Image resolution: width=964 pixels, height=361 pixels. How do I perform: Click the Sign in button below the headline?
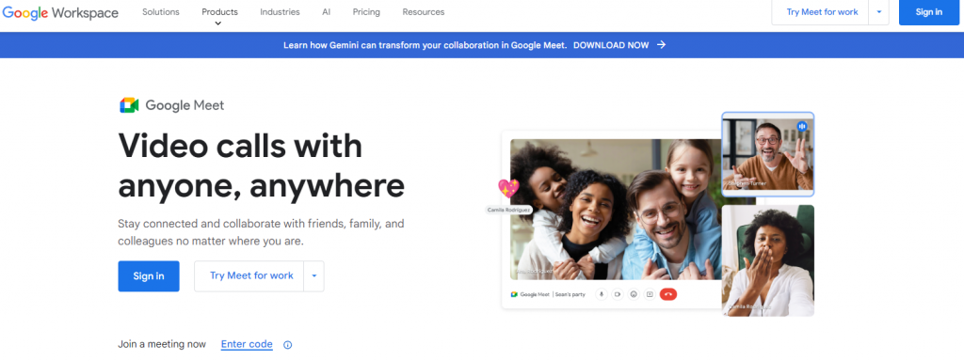(x=149, y=275)
